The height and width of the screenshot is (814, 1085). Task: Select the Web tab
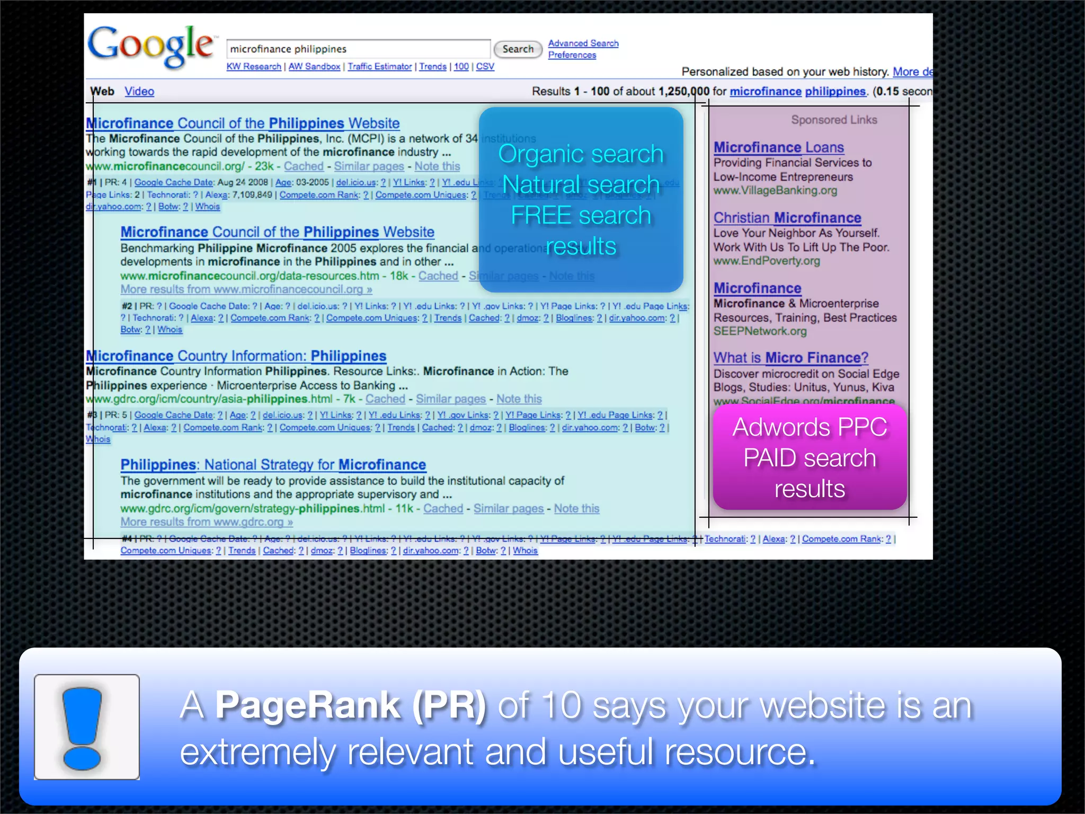click(x=102, y=91)
